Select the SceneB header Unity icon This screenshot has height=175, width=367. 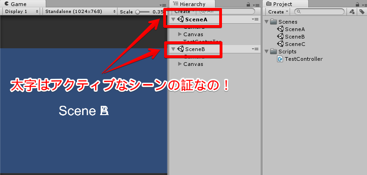(180, 49)
